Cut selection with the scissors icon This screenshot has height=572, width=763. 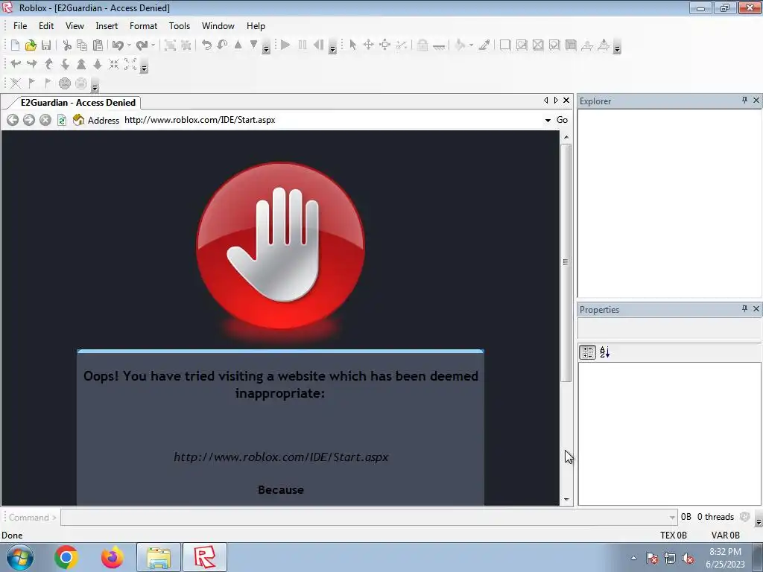[67, 45]
